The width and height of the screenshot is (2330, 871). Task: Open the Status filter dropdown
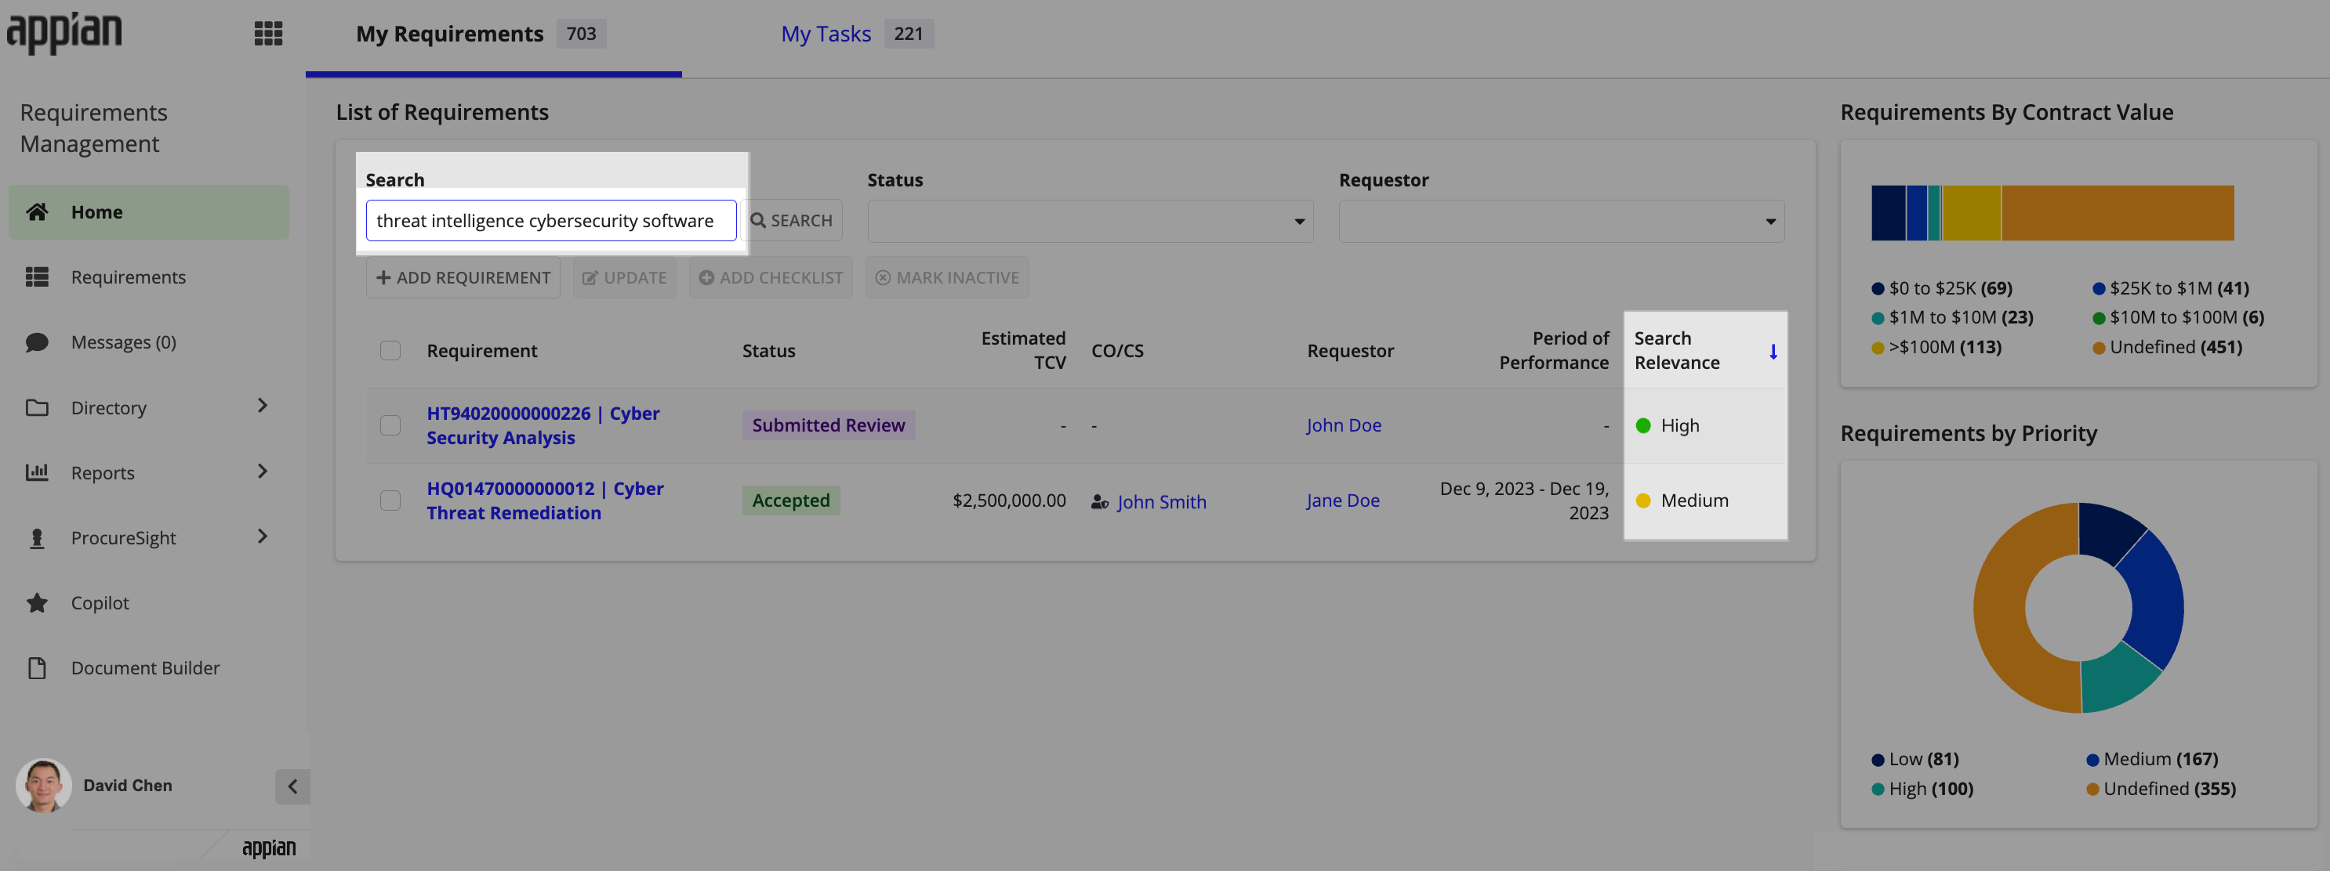[x=1090, y=222]
